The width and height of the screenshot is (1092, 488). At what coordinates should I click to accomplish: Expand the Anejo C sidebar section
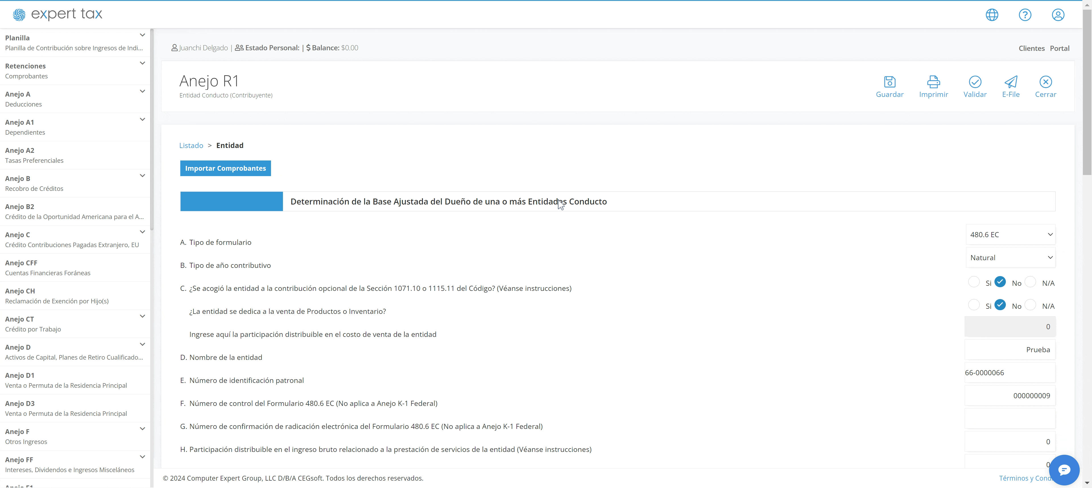142,232
